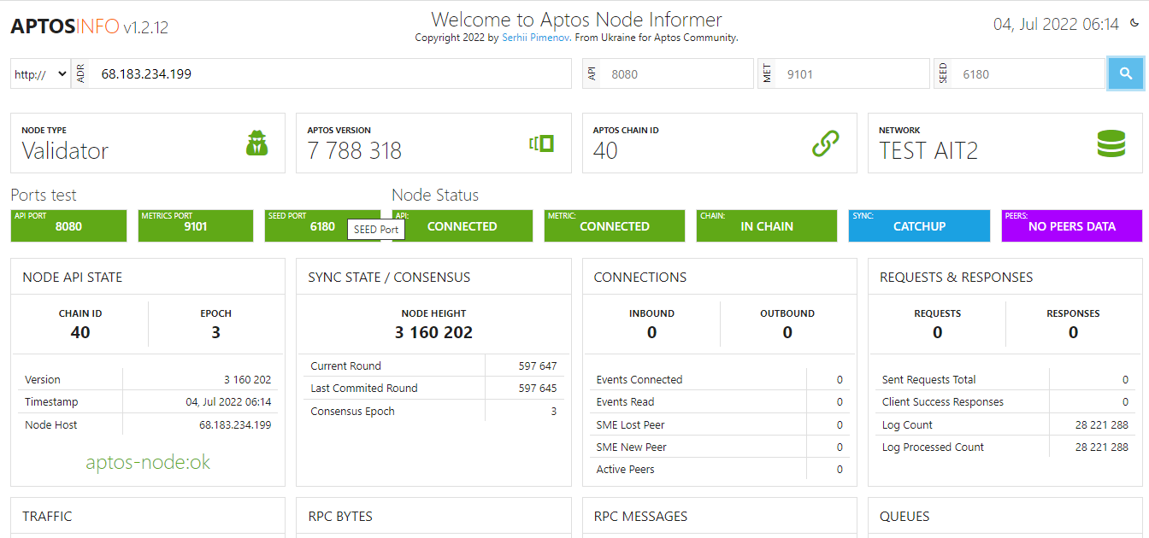Screen dimensions: 1149x538
Task: Click the date and time display
Action: tap(1056, 24)
